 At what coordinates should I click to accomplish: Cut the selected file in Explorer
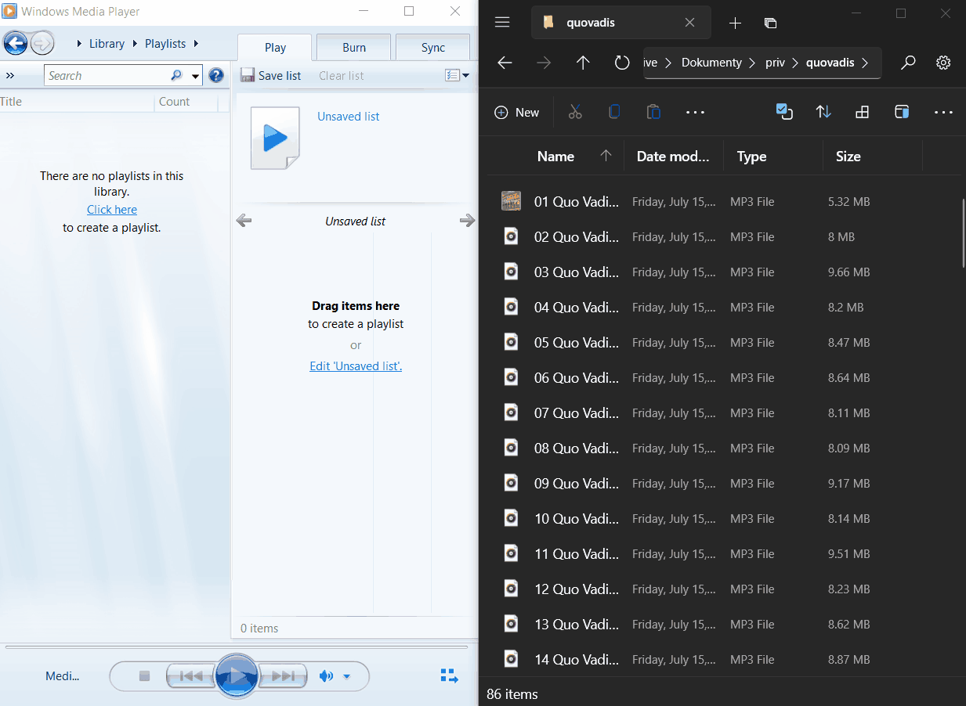point(575,112)
